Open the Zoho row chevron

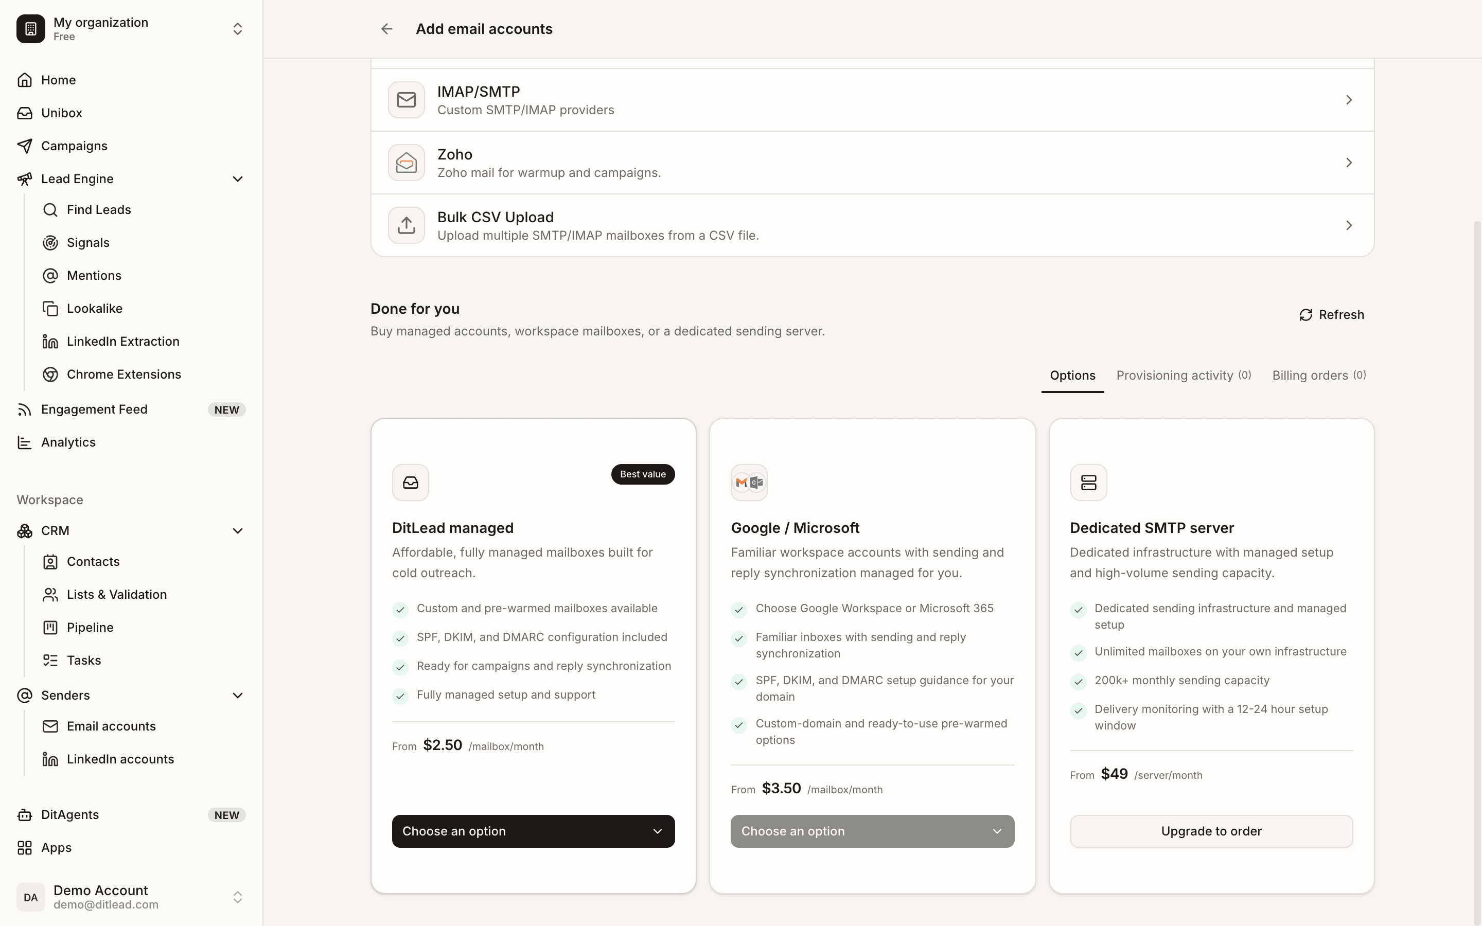(x=1349, y=163)
